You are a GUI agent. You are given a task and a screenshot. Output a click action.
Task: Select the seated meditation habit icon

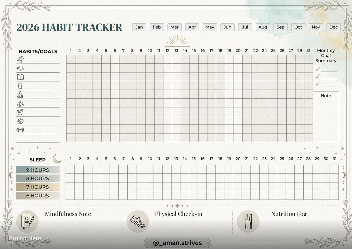tap(20, 95)
